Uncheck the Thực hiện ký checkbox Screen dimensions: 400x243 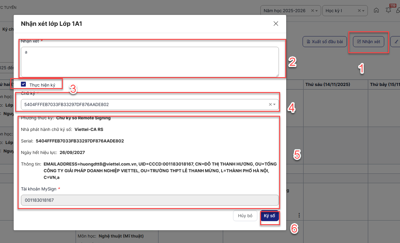23,84
